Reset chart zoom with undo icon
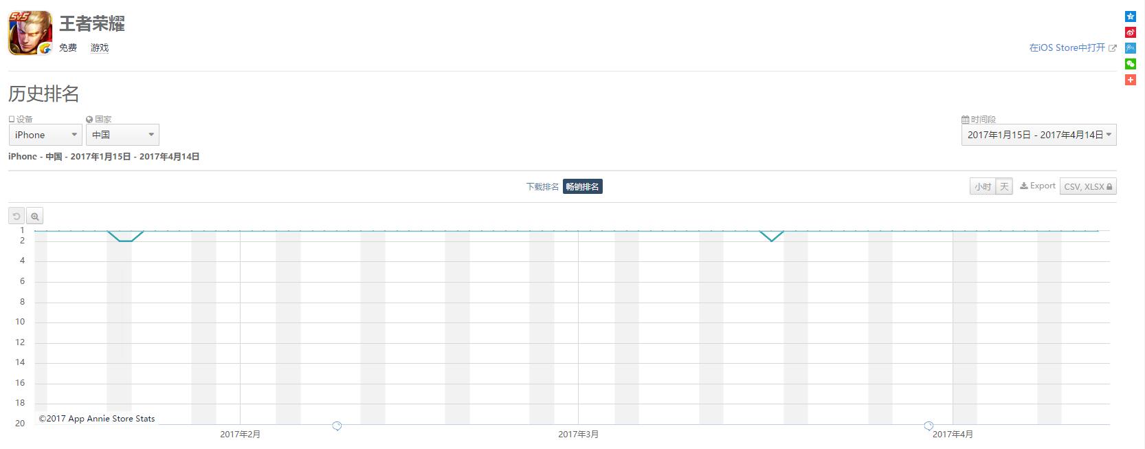 16,217
